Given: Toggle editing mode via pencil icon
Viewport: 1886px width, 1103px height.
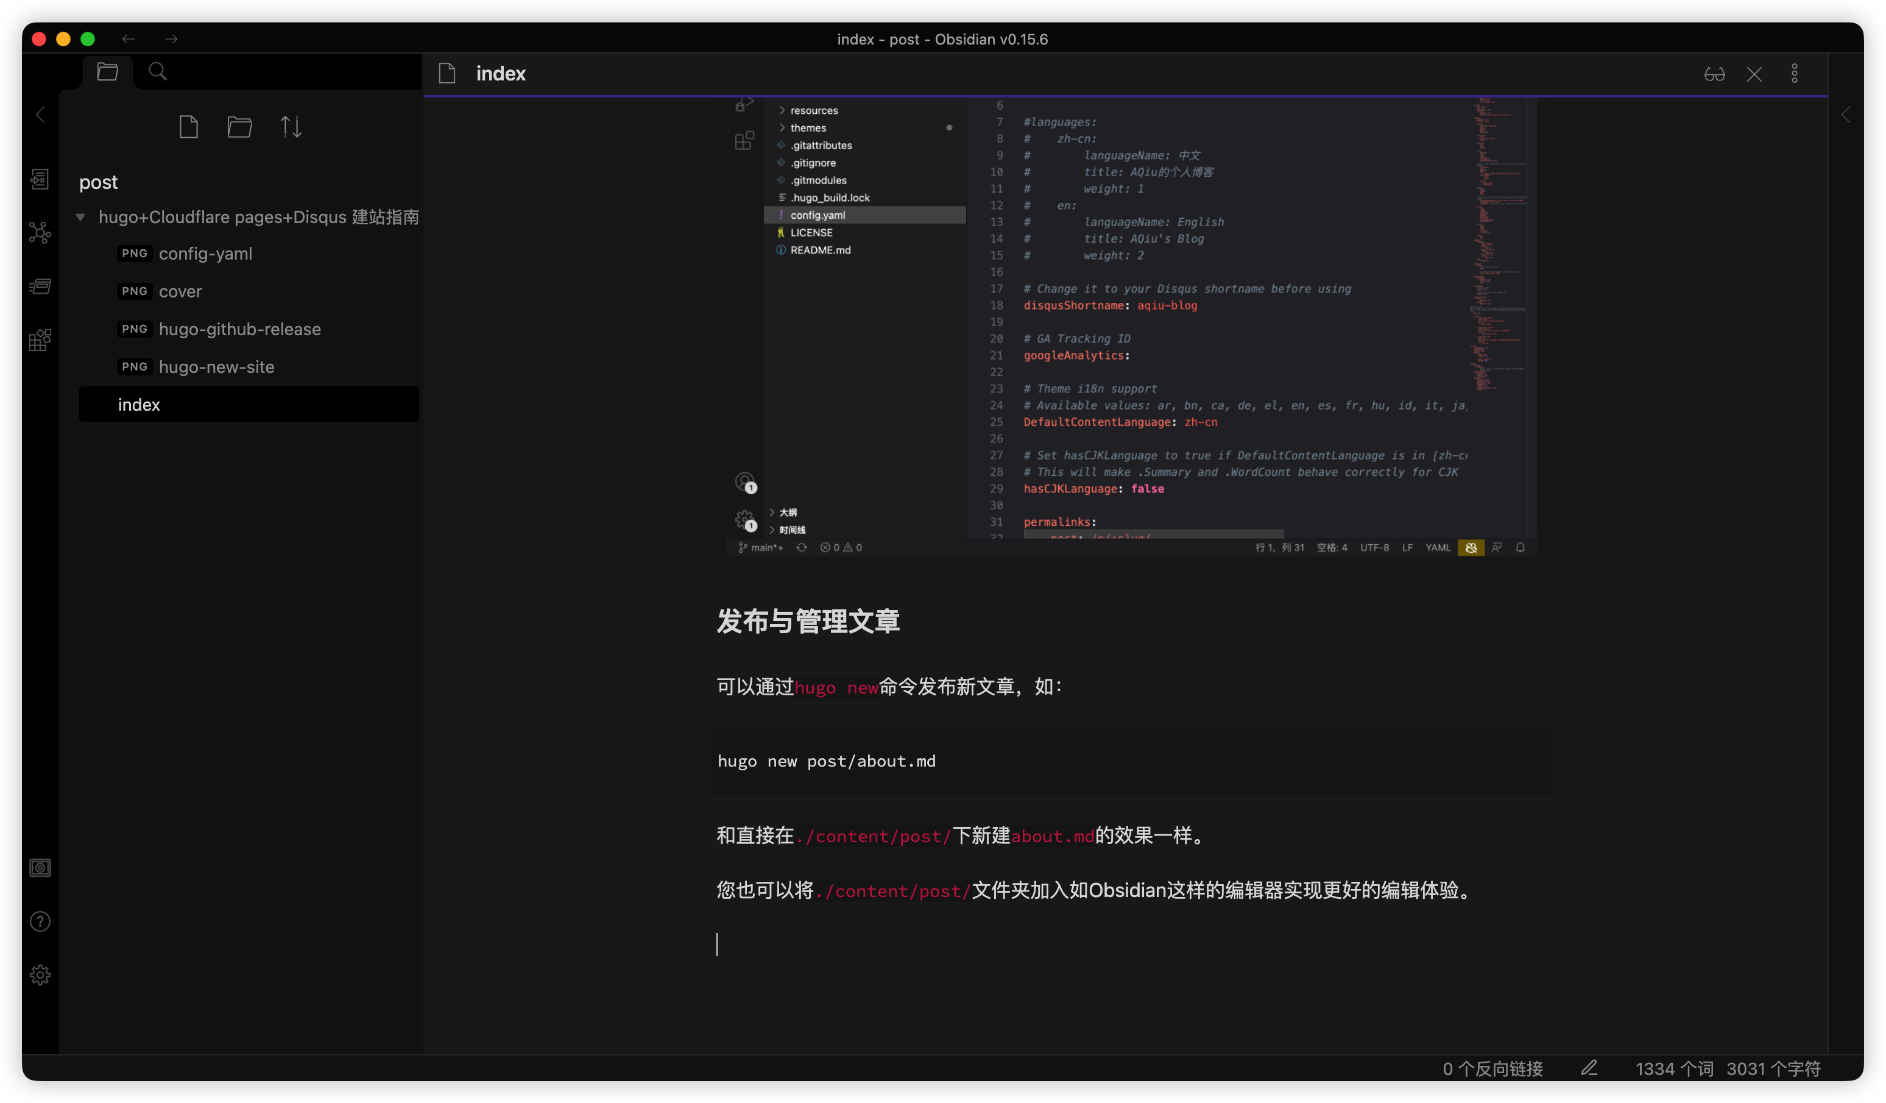Looking at the screenshot, I should [x=1589, y=1068].
